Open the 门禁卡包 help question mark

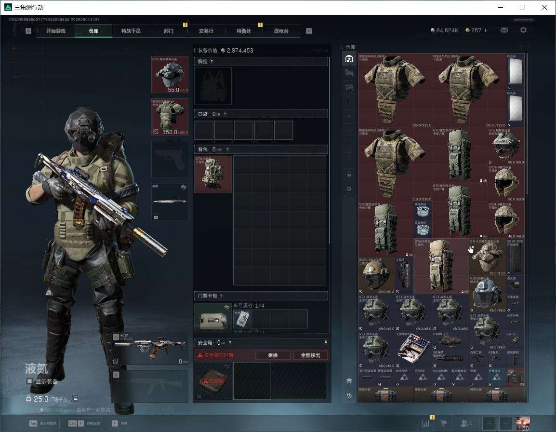pos(222,296)
